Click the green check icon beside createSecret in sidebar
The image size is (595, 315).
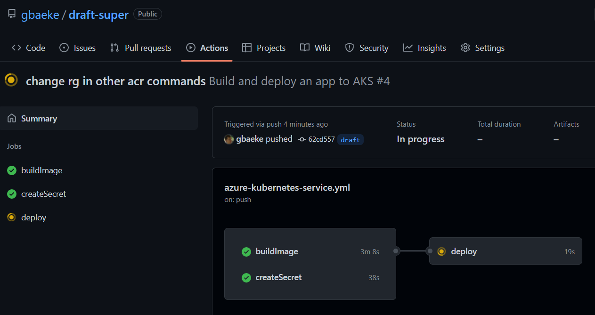pos(12,194)
